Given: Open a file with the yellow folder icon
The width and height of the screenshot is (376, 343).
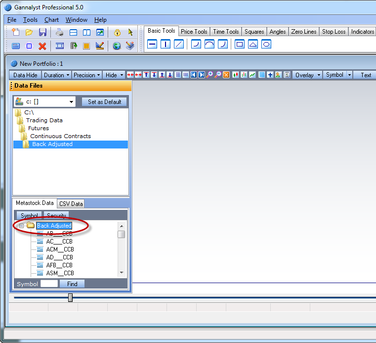Looking at the screenshot, I should click(29, 32).
